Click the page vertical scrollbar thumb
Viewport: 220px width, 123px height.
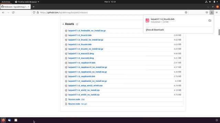click(x=219, y=32)
